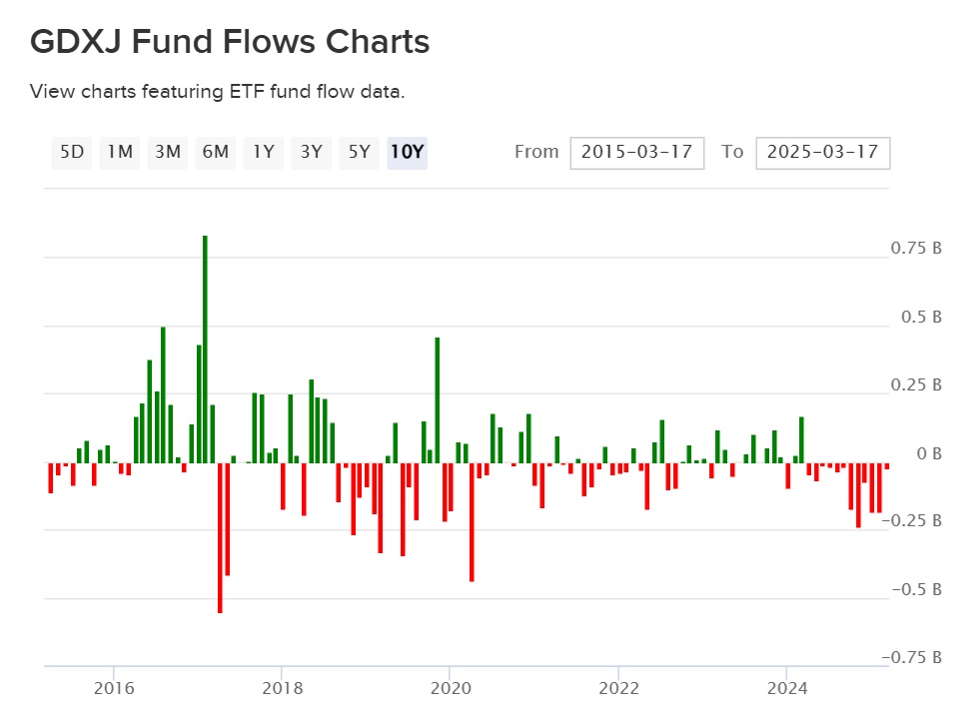
Task: Click the highlighted 10Y range button
Action: (x=408, y=153)
